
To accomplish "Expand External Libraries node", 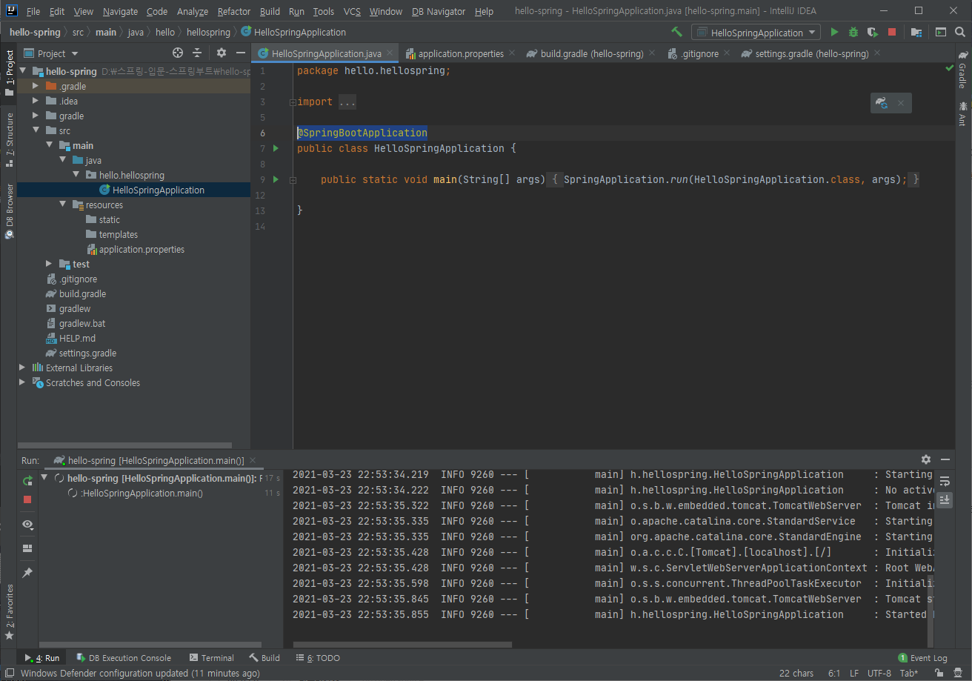I will tap(22, 368).
